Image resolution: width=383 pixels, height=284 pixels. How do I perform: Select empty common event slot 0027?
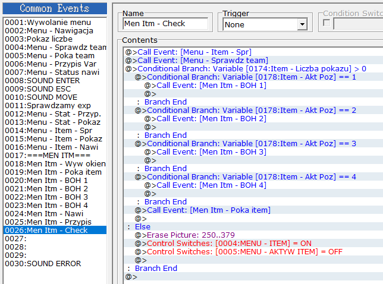(55, 238)
